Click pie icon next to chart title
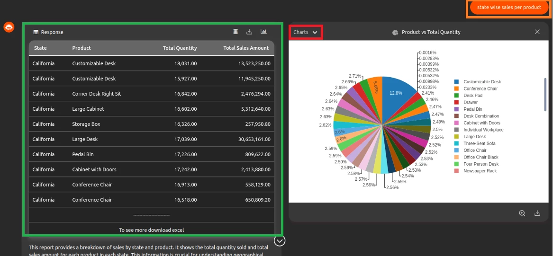553x256 pixels. tap(395, 32)
